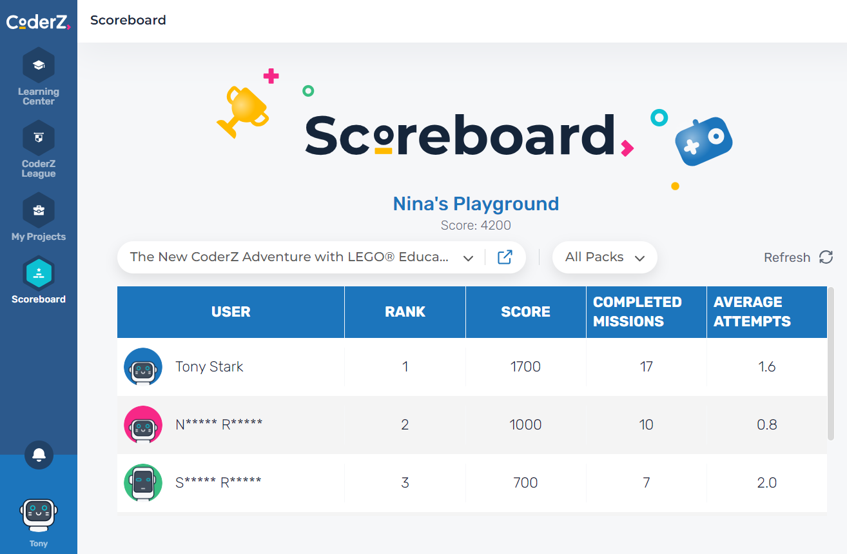Click the CoderZ logo
This screenshot has height=554, width=847.
pos(39,23)
